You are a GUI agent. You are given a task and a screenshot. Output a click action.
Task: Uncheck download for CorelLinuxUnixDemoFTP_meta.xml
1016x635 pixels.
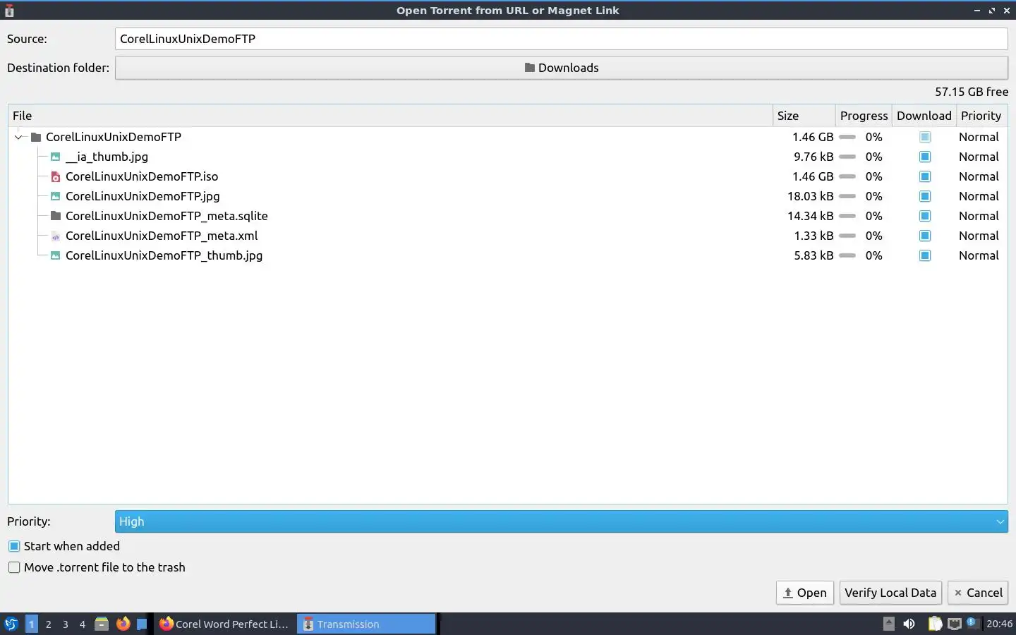pyautogui.click(x=925, y=236)
